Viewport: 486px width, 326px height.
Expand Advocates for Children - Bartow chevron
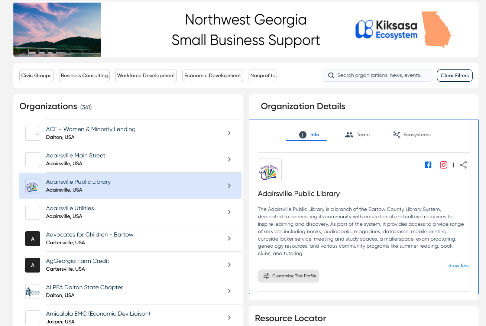click(x=229, y=238)
